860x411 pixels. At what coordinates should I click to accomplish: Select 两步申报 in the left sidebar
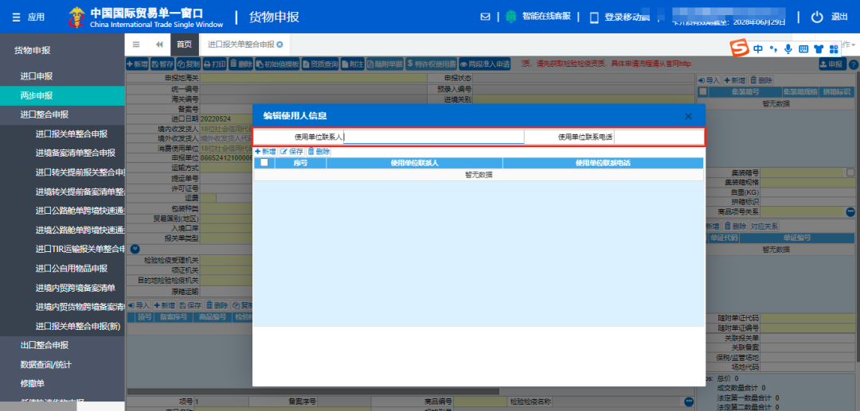point(37,95)
